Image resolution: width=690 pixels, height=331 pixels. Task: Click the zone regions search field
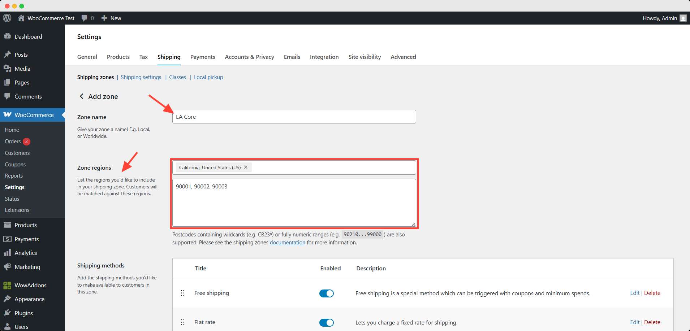pos(294,167)
